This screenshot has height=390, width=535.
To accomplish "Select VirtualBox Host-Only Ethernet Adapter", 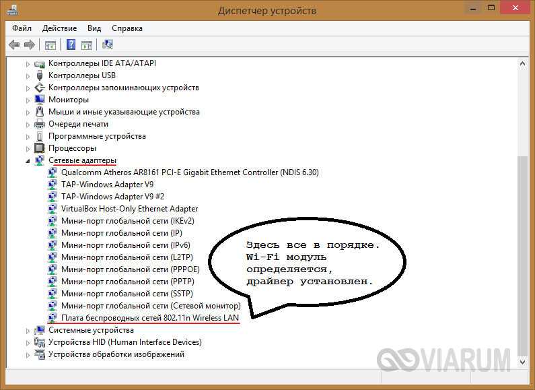I will click(x=129, y=209).
